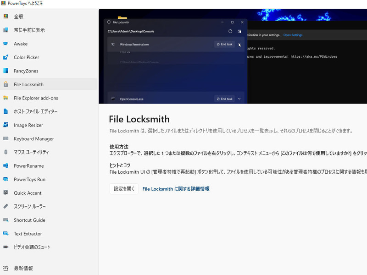Open the File Locksmith に関する詳細情報 link
This screenshot has height=275, width=367.
coord(176,189)
